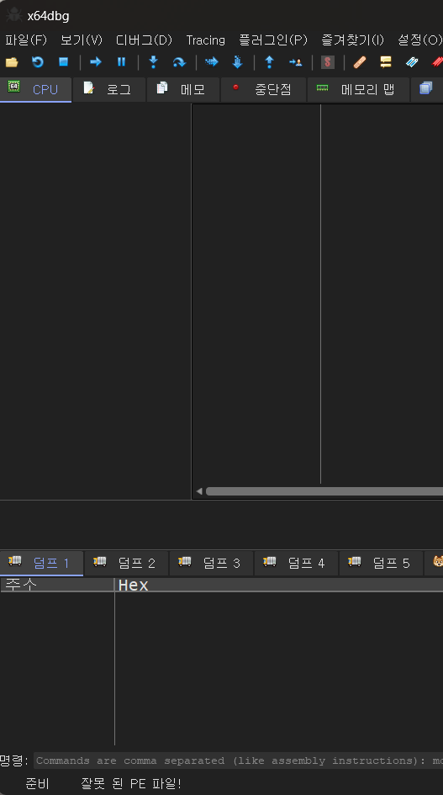The width and height of the screenshot is (443, 795).
Task: Select the 덤프 4 tab
Action: pyautogui.click(x=296, y=563)
